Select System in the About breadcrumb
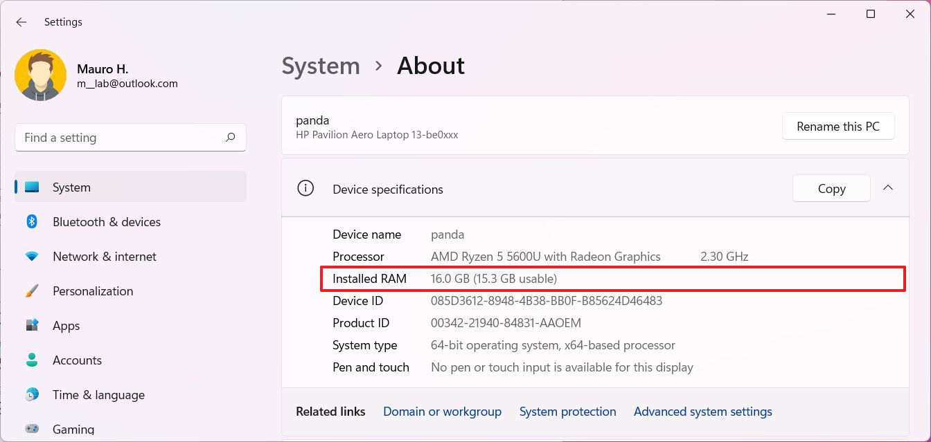931x442 pixels. click(321, 66)
